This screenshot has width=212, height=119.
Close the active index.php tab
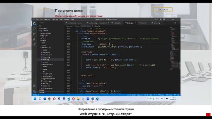[x=135, y=23]
